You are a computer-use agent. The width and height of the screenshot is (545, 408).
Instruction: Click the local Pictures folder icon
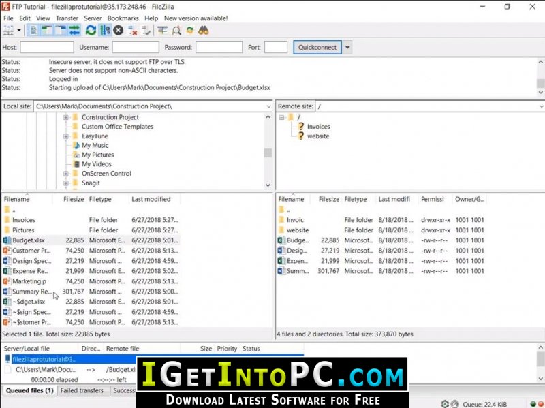(x=7, y=230)
